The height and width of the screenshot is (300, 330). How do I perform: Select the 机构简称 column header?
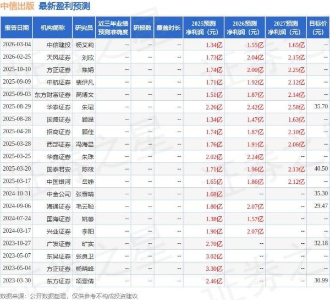coord(53,28)
